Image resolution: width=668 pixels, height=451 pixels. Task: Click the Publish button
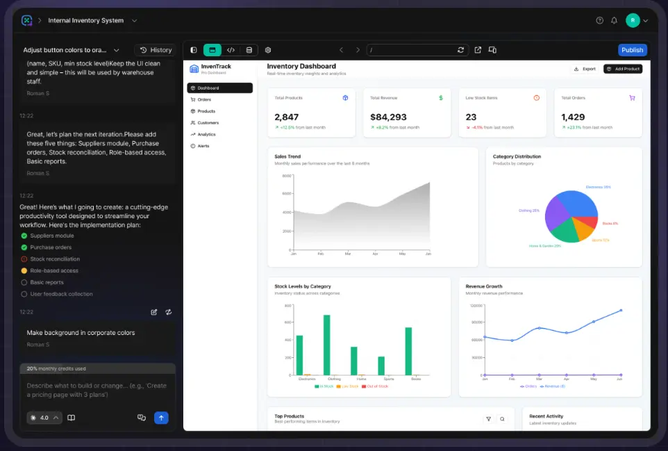(x=632, y=50)
